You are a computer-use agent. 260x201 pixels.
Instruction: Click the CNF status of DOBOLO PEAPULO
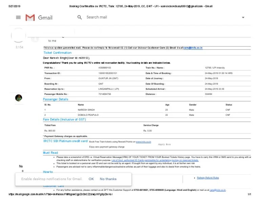click(x=228, y=115)
